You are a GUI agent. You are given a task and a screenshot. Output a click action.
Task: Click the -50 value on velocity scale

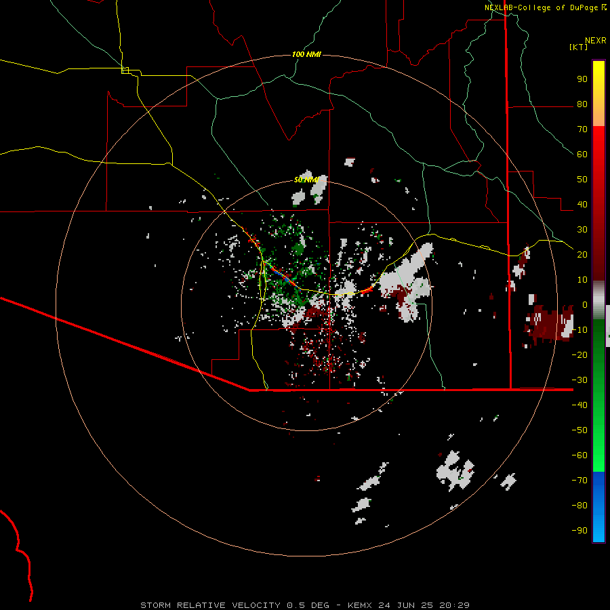pyautogui.click(x=579, y=430)
